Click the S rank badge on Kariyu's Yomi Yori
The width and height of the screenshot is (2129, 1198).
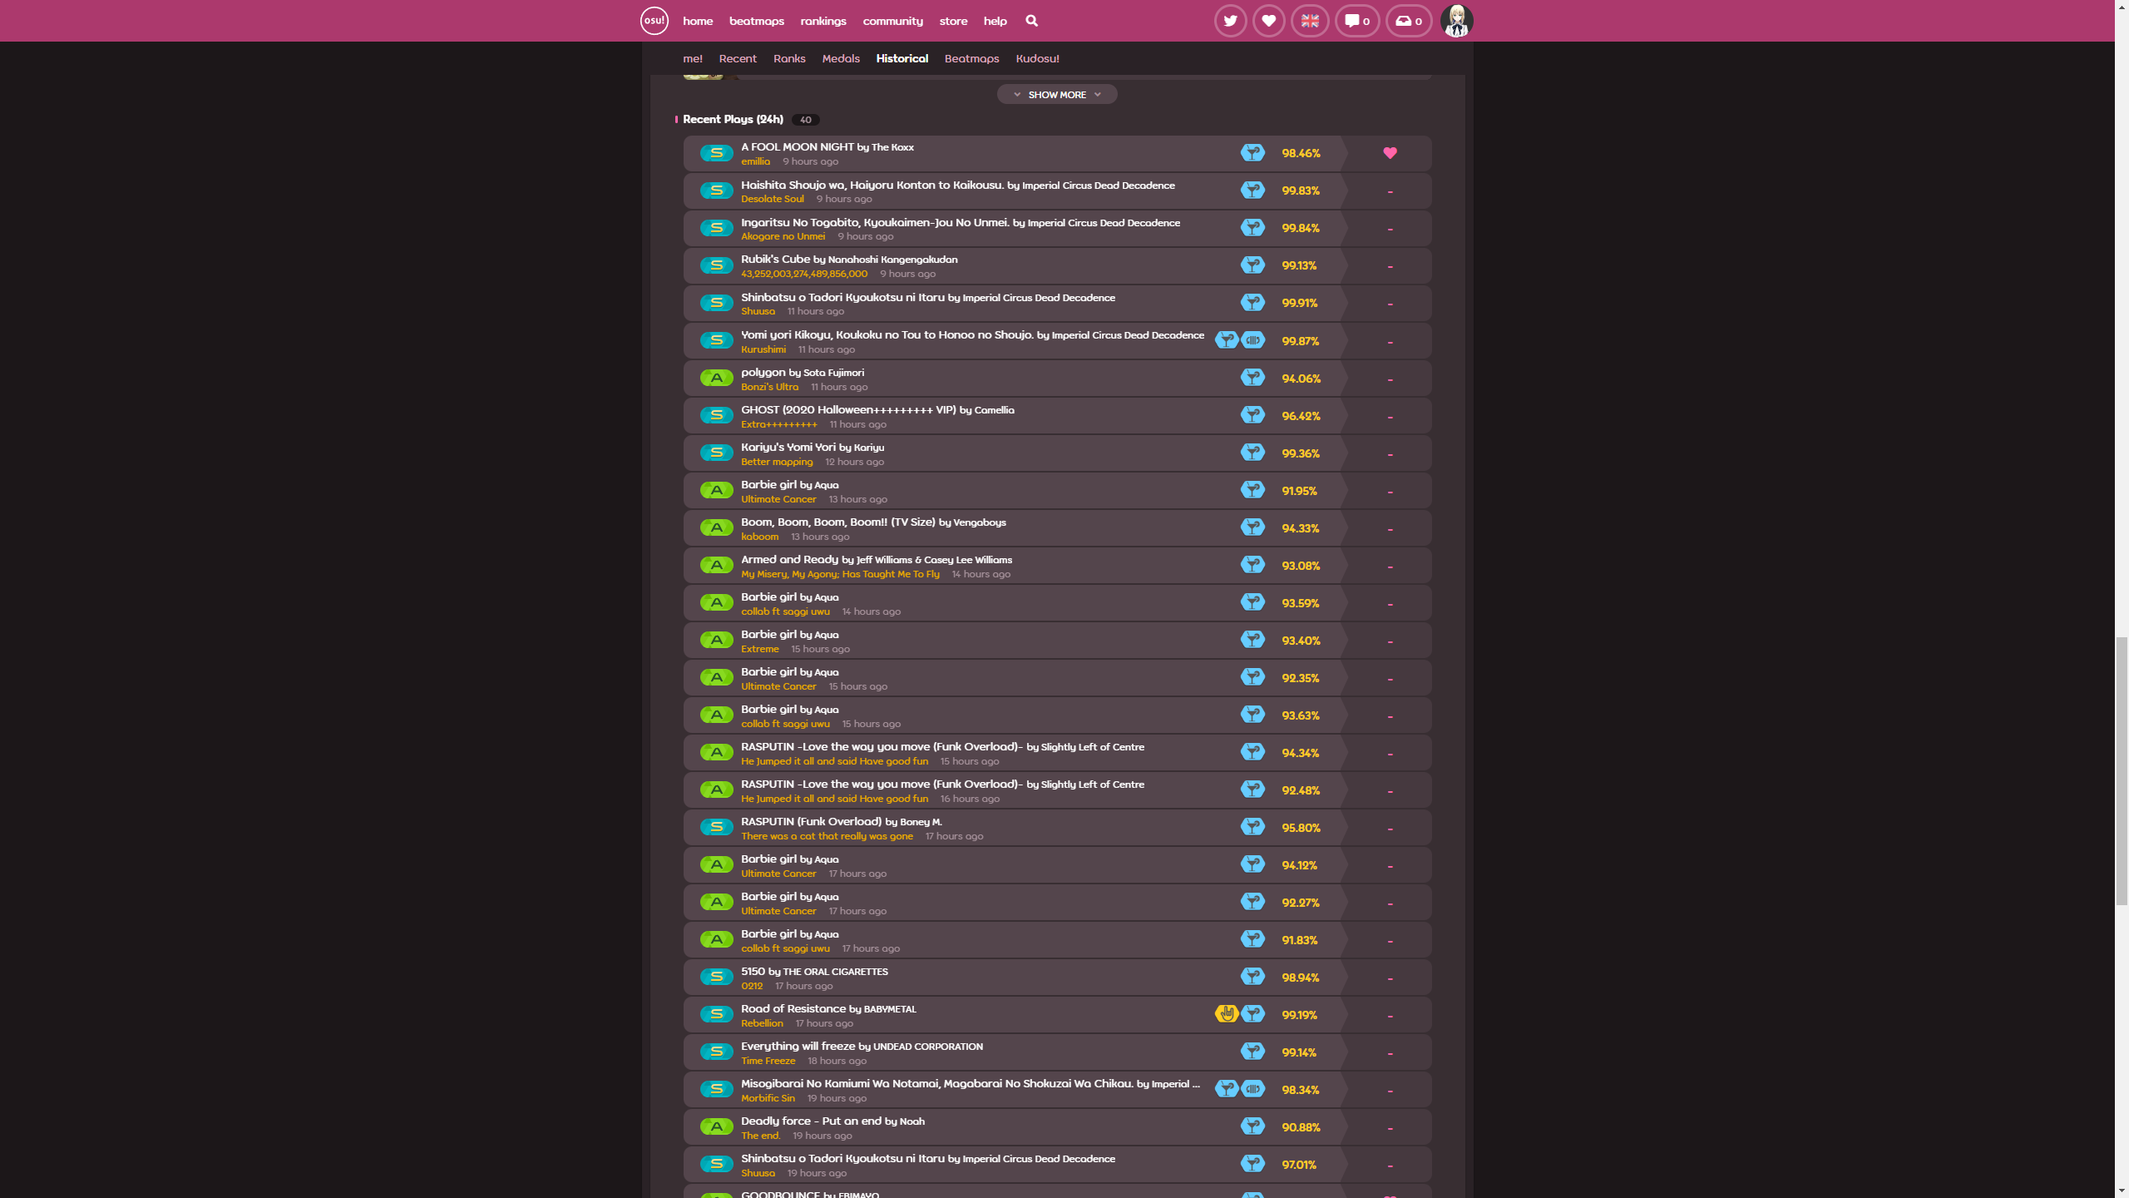point(716,453)
